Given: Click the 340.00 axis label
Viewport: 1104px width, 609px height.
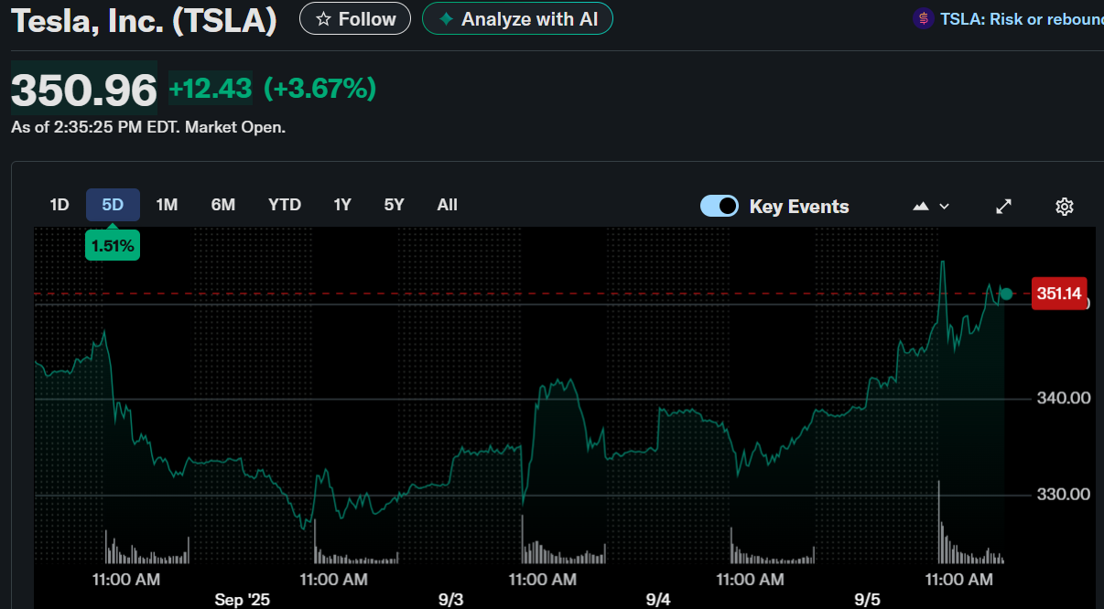Looking at the screenshot, I should (1062, 398).
